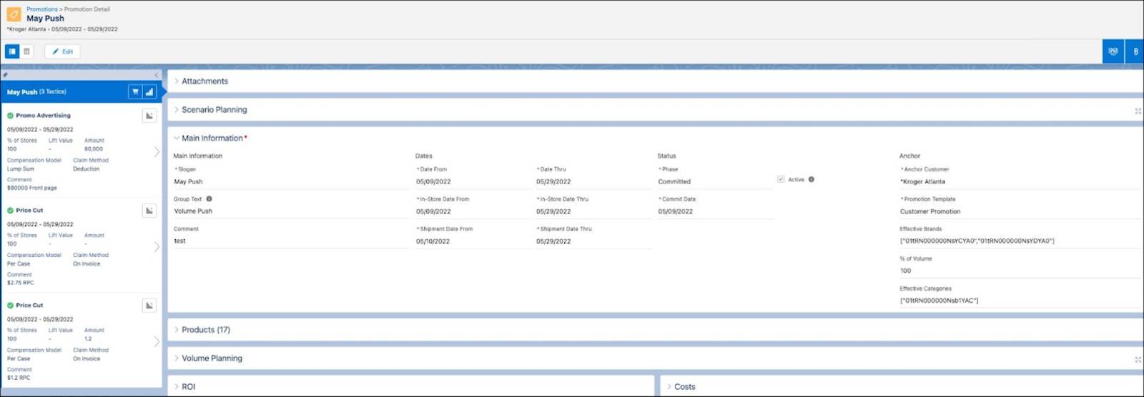Click the pin icon atop the tactics sidebar
Screen dimensions: 1144x397
pyautogui.click(x=6, y=74)
